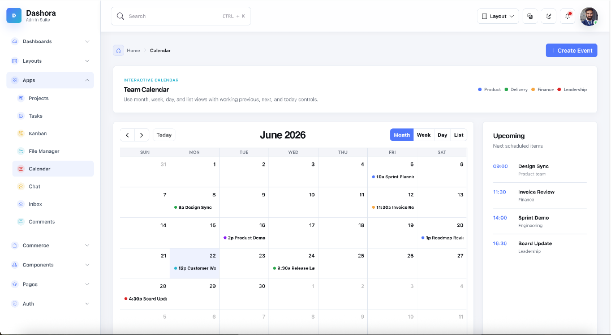Click the day number 30

[x=262, y=286]
